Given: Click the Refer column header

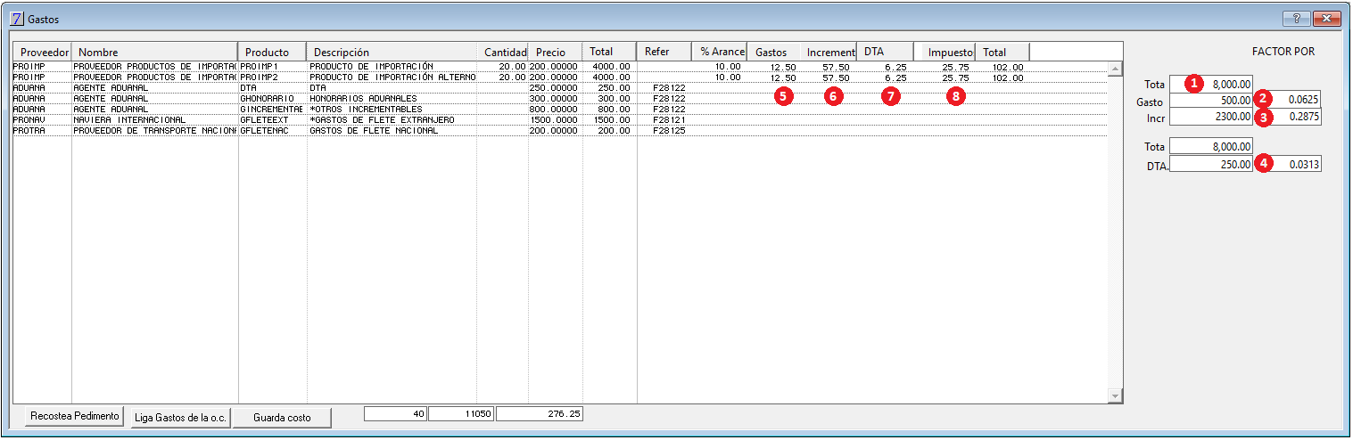Looking at the screenshot, I should [x=664, y=52].
